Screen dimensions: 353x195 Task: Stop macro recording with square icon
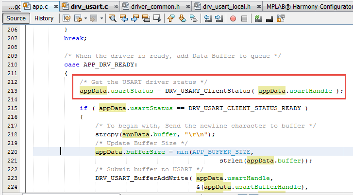click(x=244, y=18)
